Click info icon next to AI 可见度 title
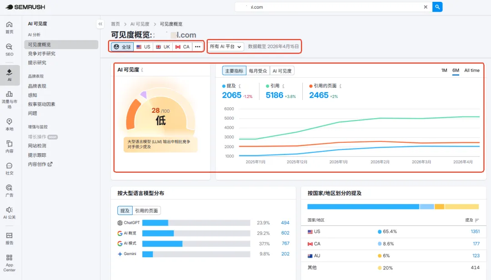 (142, 70)
